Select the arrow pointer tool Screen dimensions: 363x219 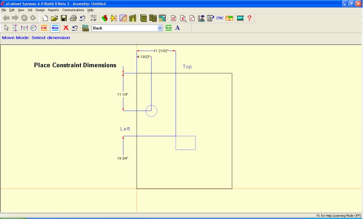pyautogui.click(x=6, y=28)
